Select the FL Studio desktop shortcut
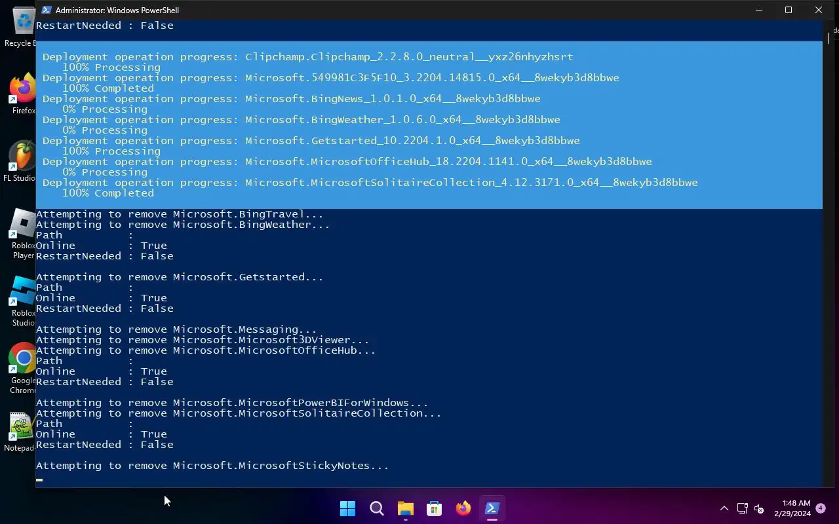839x524 pixels. point(21,161)
